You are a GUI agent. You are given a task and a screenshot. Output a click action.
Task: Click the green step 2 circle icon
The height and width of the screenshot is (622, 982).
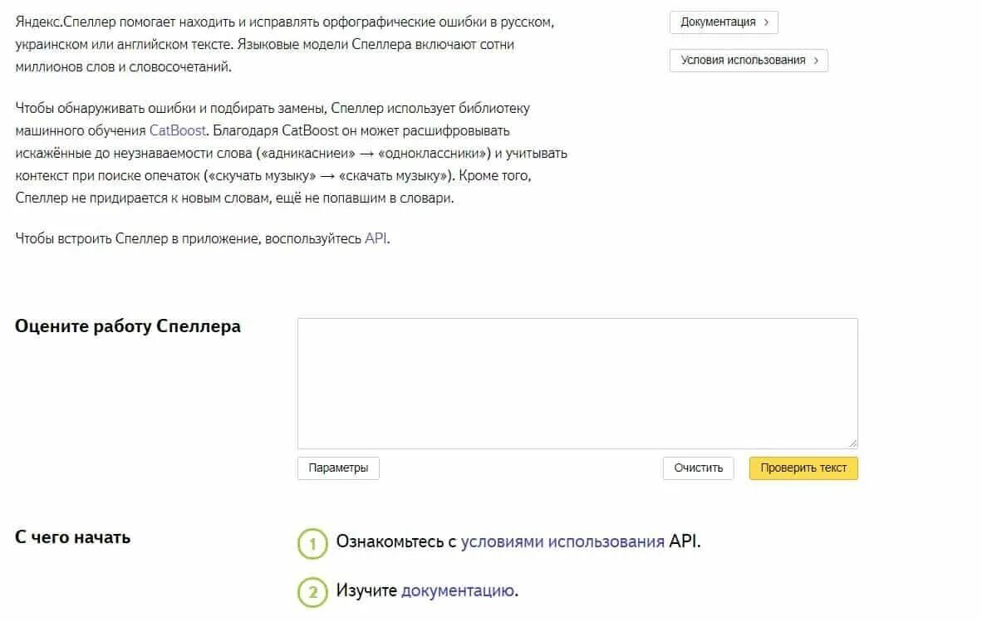312,592
